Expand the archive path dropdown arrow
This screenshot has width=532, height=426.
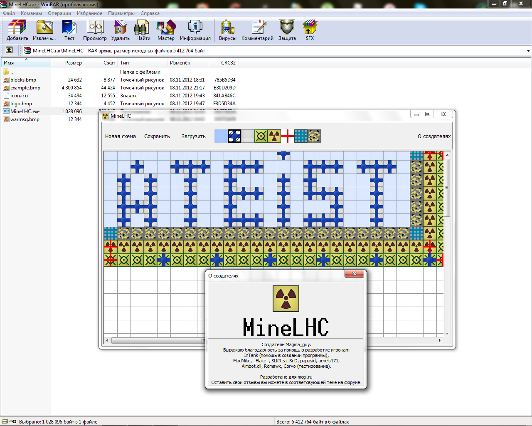tap(528, 51)
